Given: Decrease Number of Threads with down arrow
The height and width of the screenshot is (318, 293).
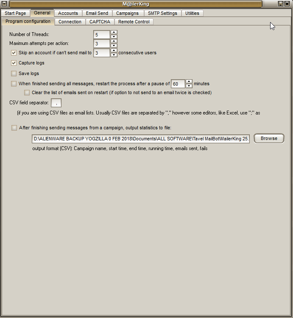Looking at the screenshot, I should 114,37.
